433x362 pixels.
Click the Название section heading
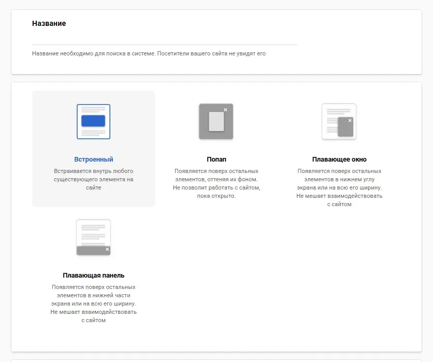point(49,23)
